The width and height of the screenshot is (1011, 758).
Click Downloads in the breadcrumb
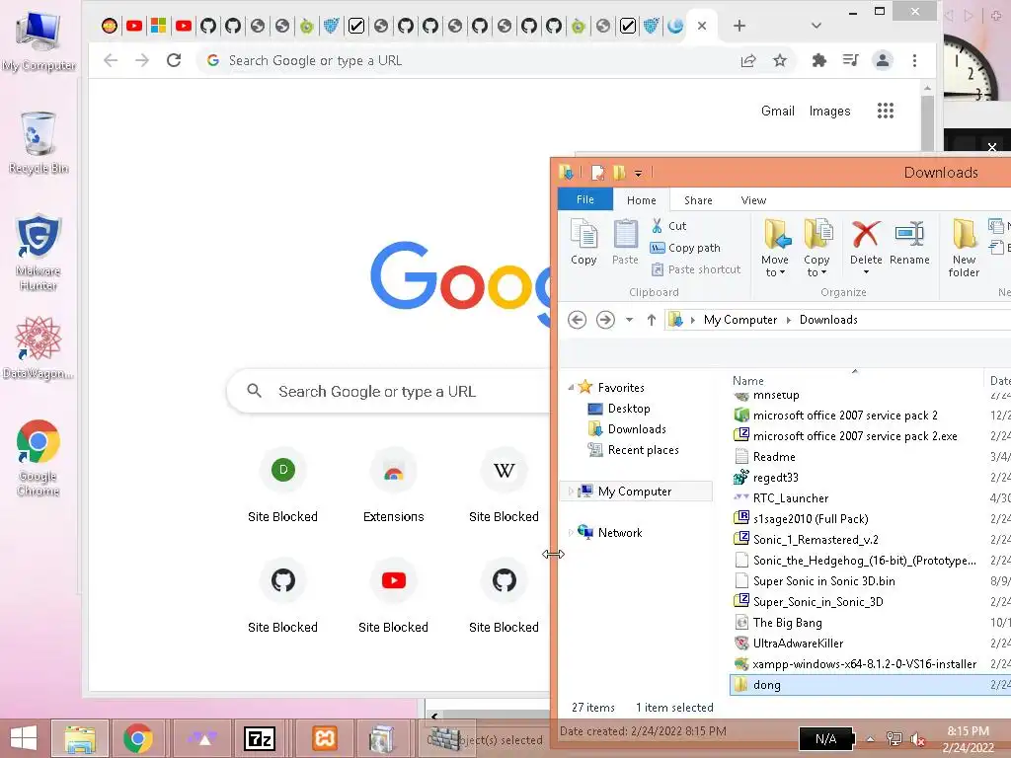[x=828, y=320]
